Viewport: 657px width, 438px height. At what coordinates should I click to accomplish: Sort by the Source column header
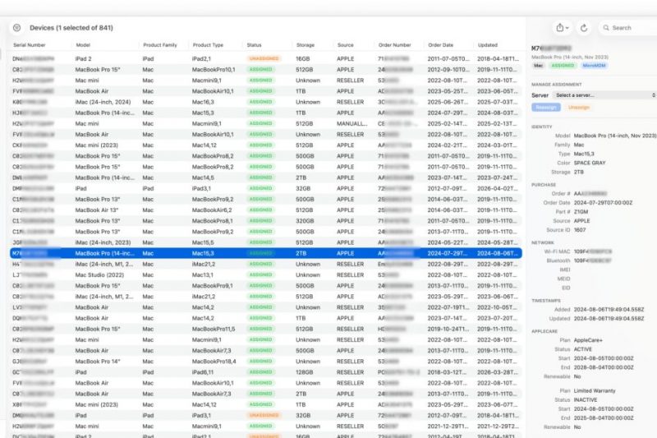[345, 45]
